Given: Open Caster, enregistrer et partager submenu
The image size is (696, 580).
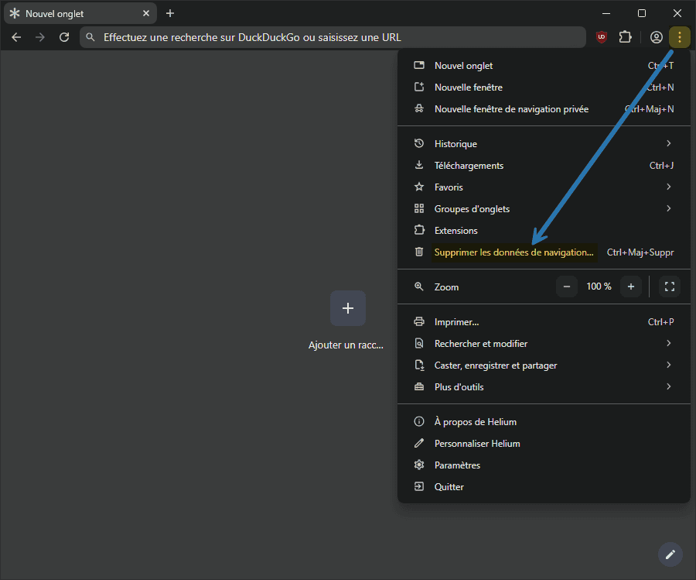Looking at the screenshot, I should 544,366.
